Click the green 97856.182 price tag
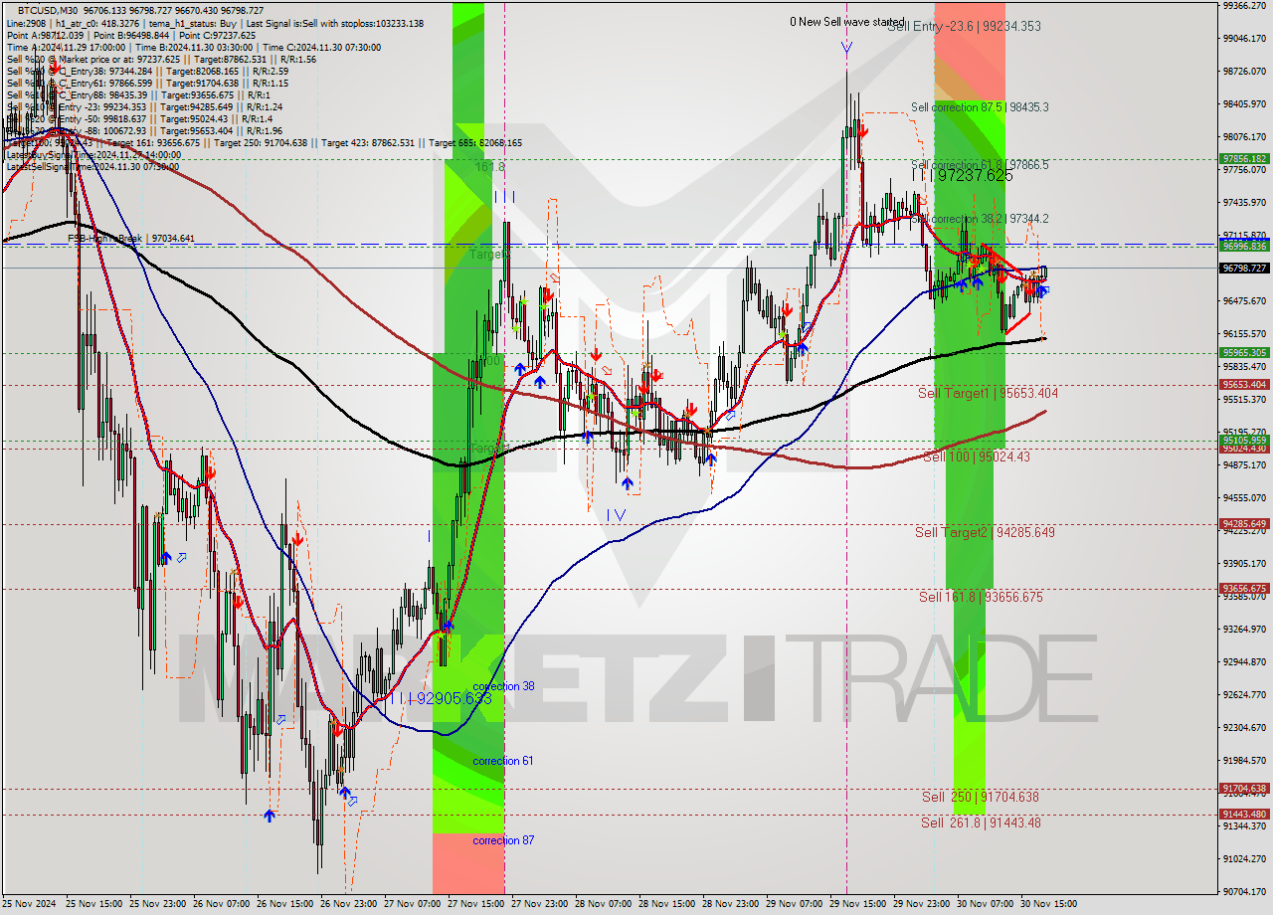The width and height of the screenshot is (1273, 915). pyautogui.click(x=1244, y=158)
